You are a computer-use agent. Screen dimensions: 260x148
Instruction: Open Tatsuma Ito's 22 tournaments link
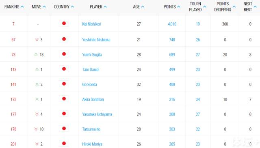198,129
